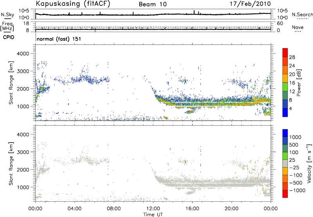Click the 'CPID' label

tap(9, 37)
